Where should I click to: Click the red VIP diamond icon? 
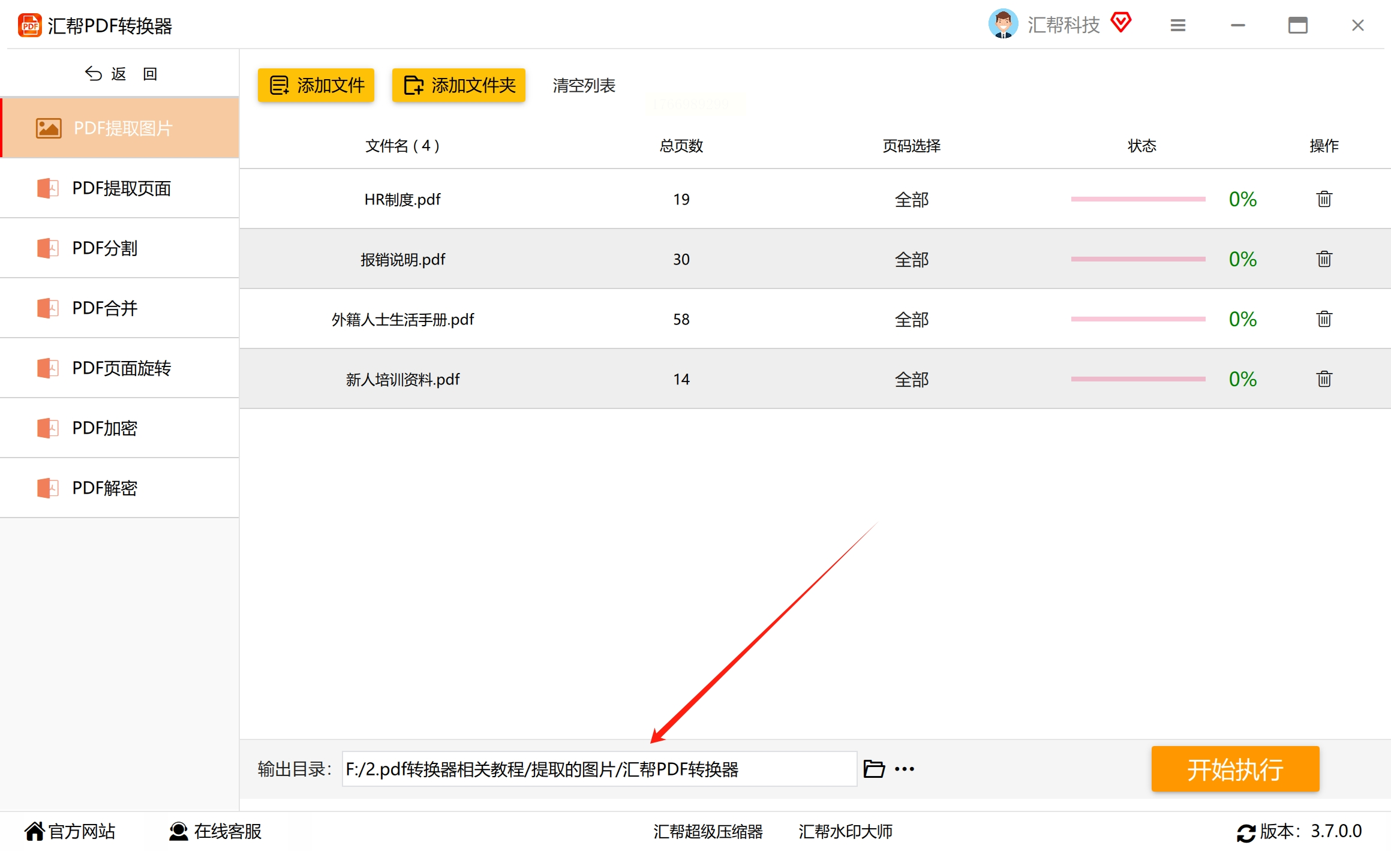(x=1120, y=23)
